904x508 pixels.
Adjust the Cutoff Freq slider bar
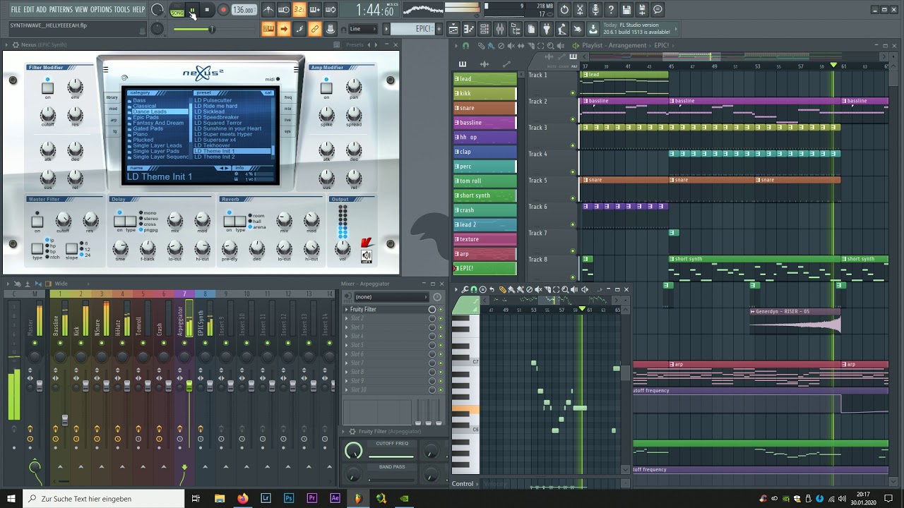click(392, 455)
